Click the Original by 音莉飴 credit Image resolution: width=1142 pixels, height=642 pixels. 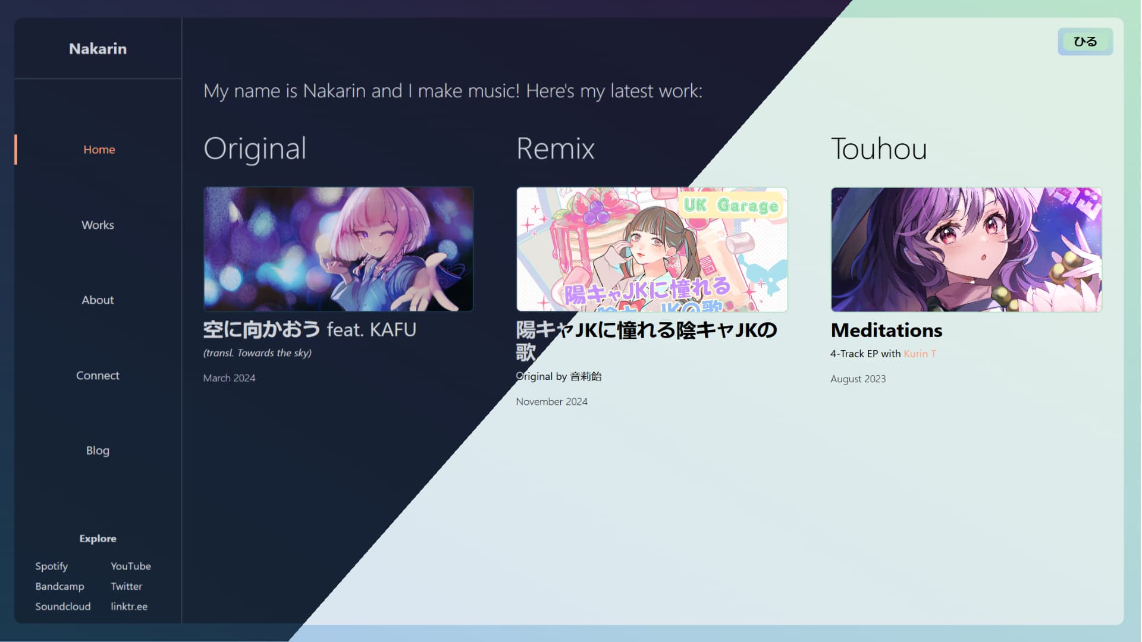coord(559,377)
